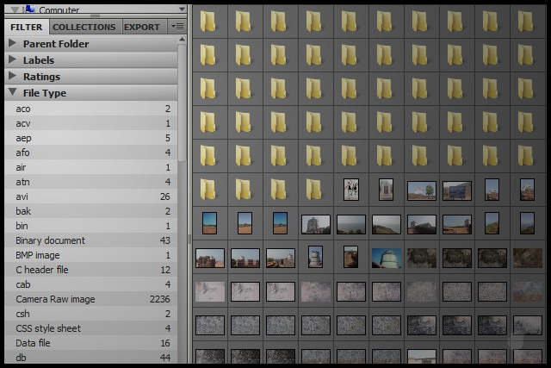The height and width of the screenshot is (368, 551).
Task: Open the filter panel flyout menu icon
Action: pyautogui.click(x=177, y=27)
